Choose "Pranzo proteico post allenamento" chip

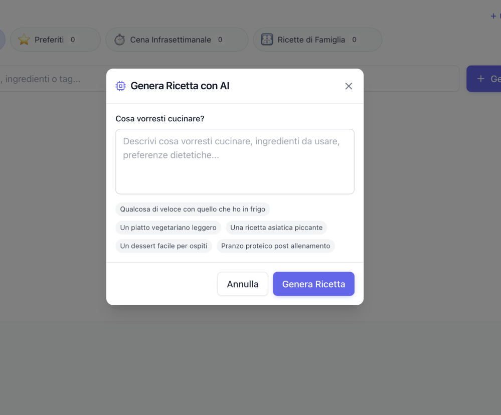275,246
